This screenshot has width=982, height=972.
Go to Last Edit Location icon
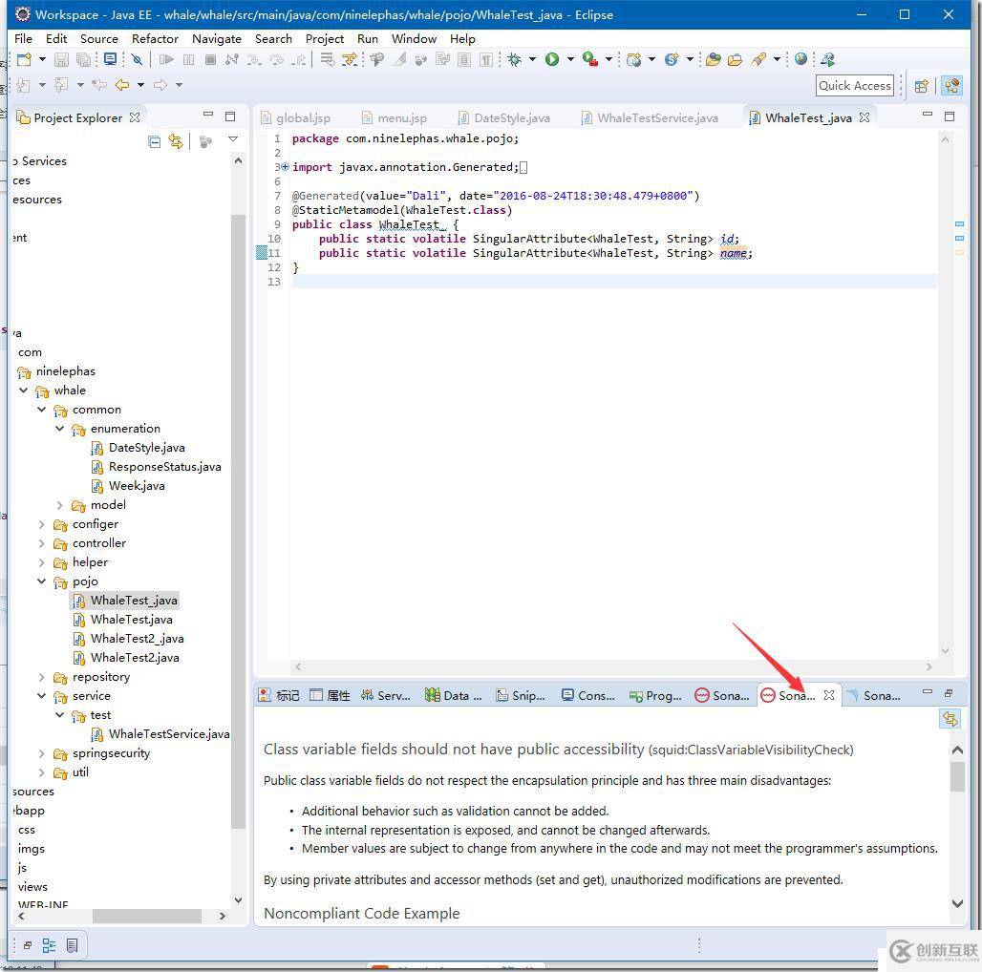pyautogui.click(x=99, y=84)
